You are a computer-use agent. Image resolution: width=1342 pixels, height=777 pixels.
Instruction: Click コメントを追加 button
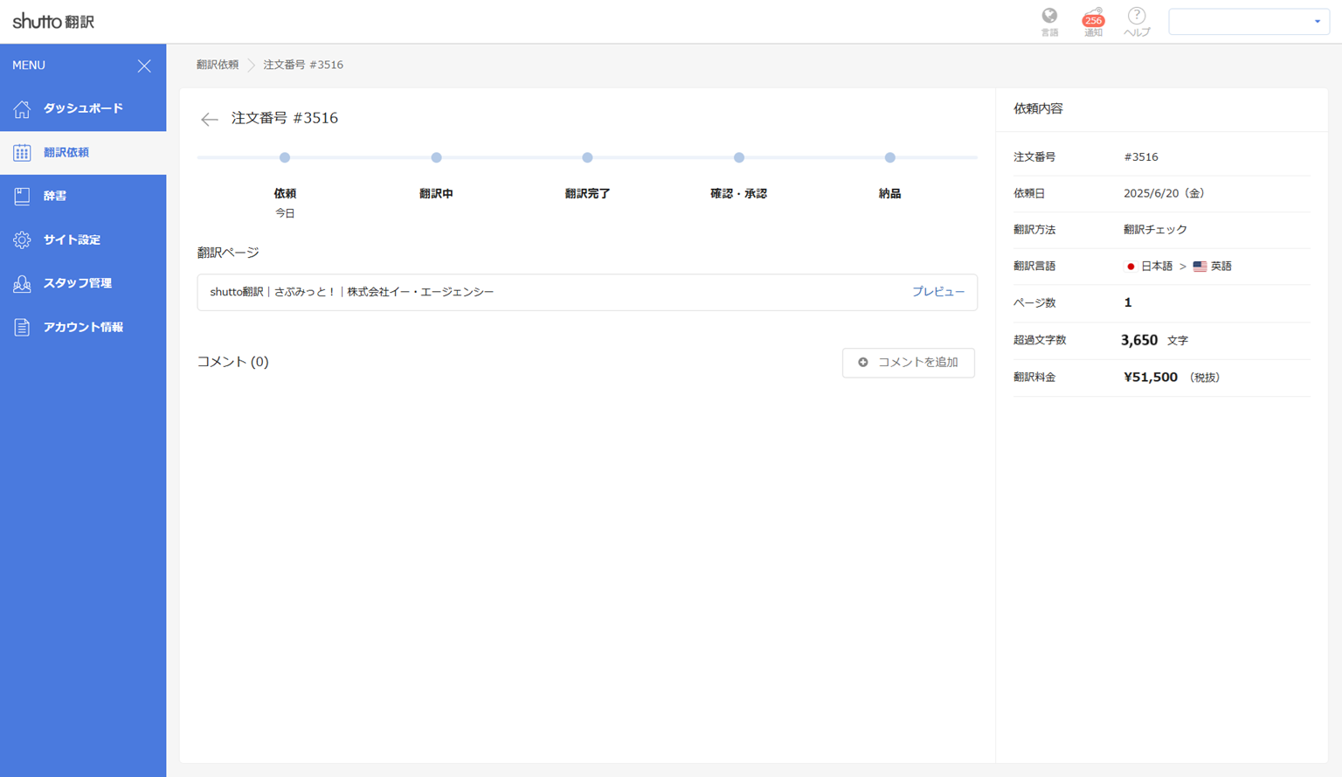tap(909, 363)
